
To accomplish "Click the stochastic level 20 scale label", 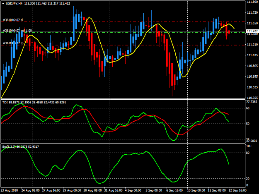I will [247, 179].
